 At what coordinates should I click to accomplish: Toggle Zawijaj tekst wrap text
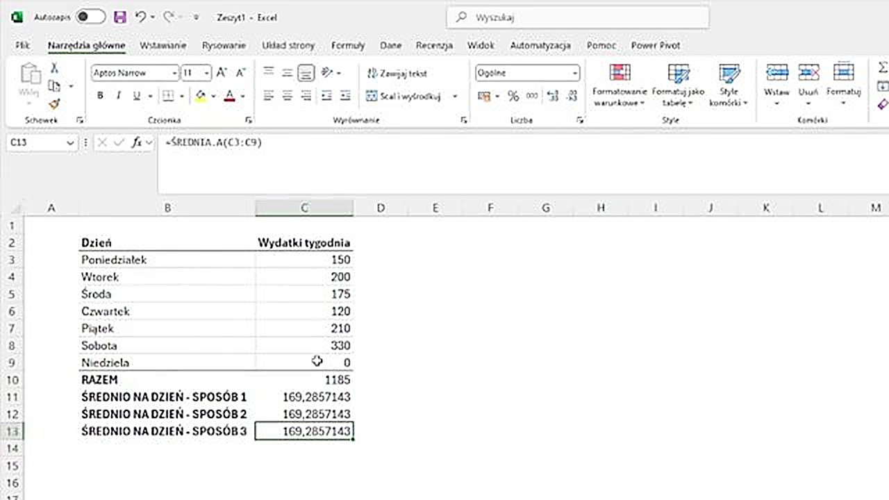click(397, 73)
